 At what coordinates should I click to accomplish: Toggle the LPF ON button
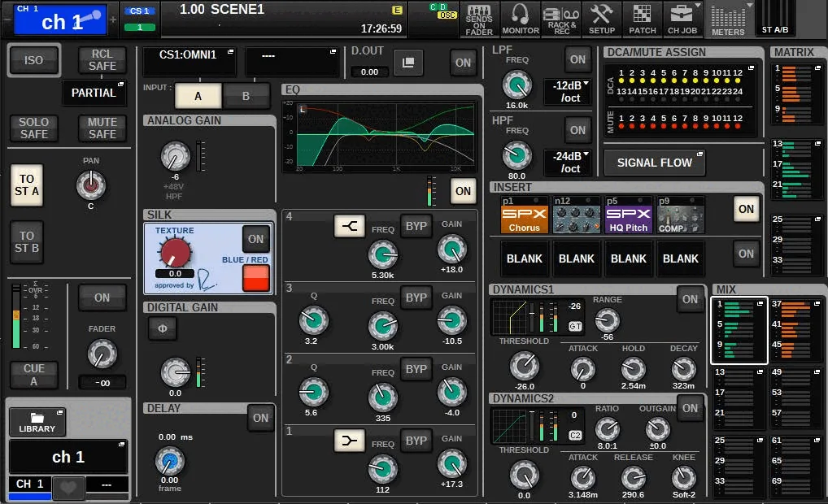click(577, 59)
